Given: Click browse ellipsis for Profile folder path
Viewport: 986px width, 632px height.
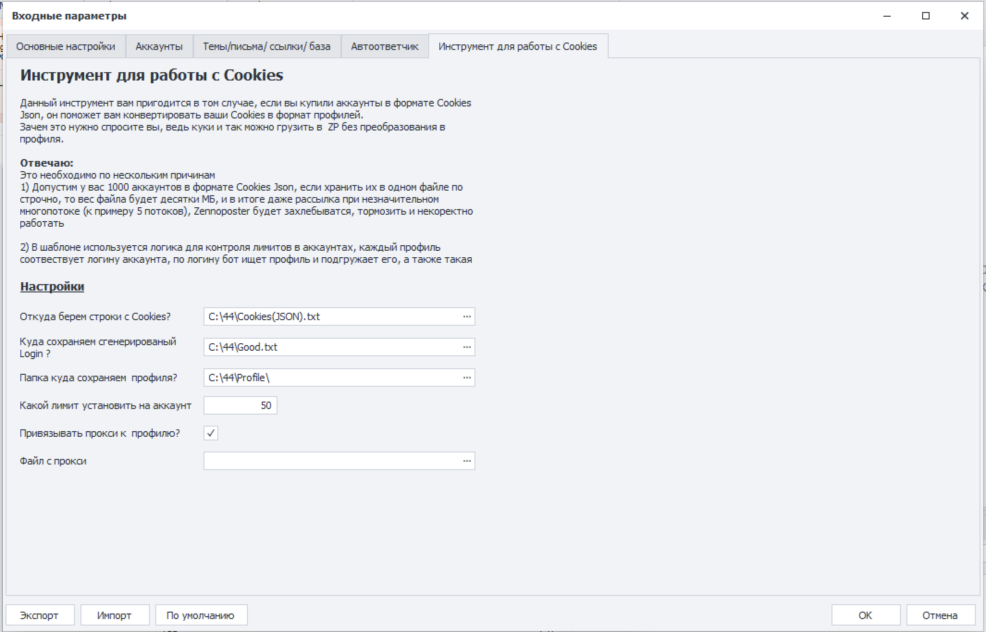Looking at the screenshot, I should click(x=467, y=378).
